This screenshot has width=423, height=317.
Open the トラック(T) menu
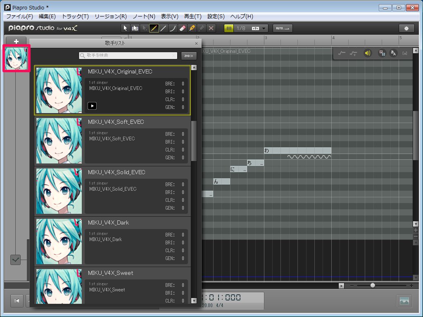[x=75, y=17]
